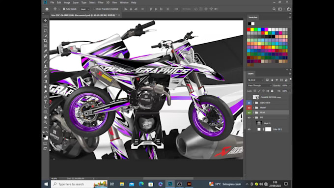334x188 pixels.
Task: Select the Path Selection tool
Action: 45,107
